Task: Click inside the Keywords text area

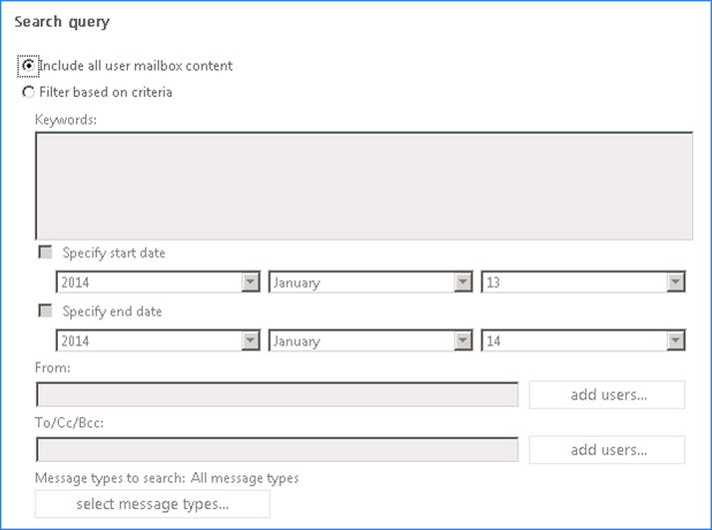Action: 363,187
